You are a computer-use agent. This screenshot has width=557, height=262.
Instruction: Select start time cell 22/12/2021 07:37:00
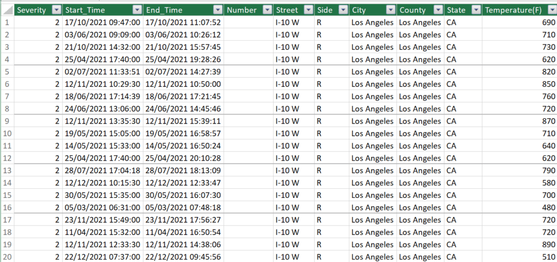tap(103, 257)
